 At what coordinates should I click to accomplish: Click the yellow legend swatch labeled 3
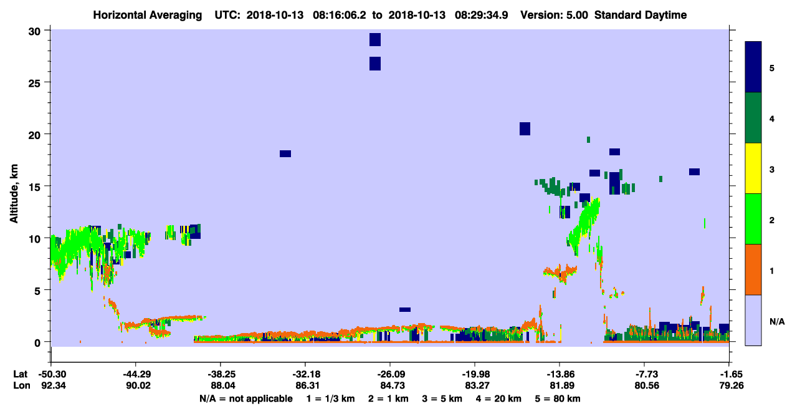point(753,168)
